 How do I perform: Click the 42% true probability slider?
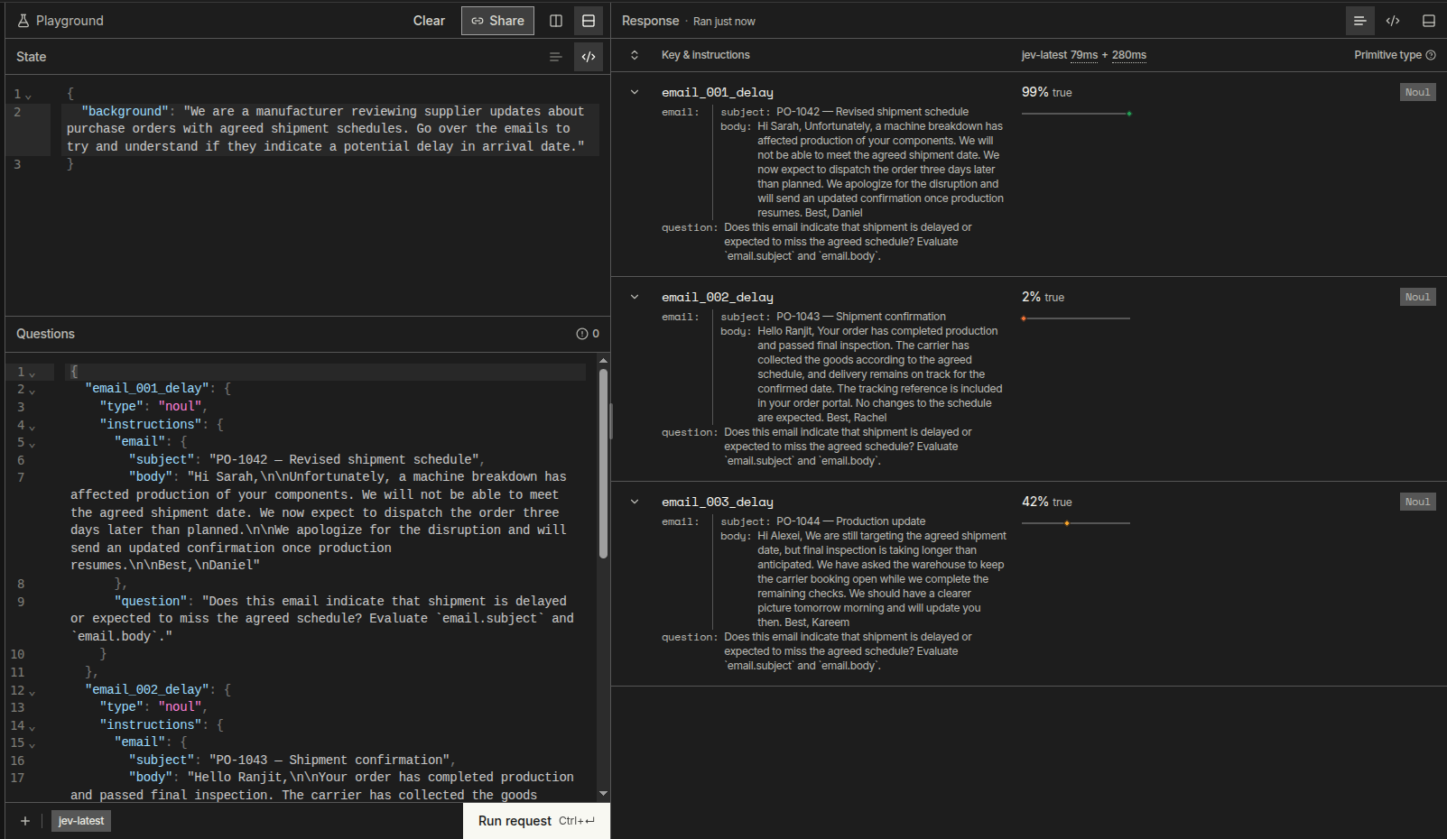point(1076,523)
